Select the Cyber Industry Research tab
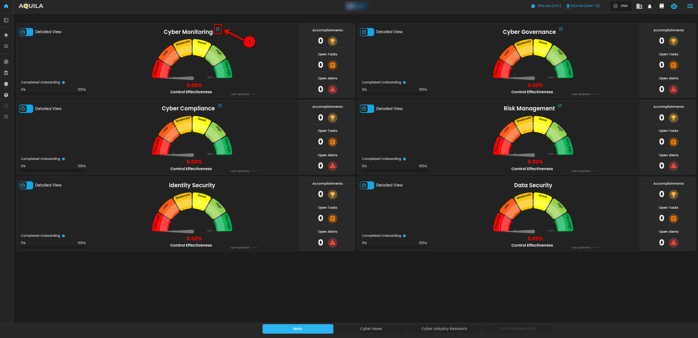 tap(444, 329)
